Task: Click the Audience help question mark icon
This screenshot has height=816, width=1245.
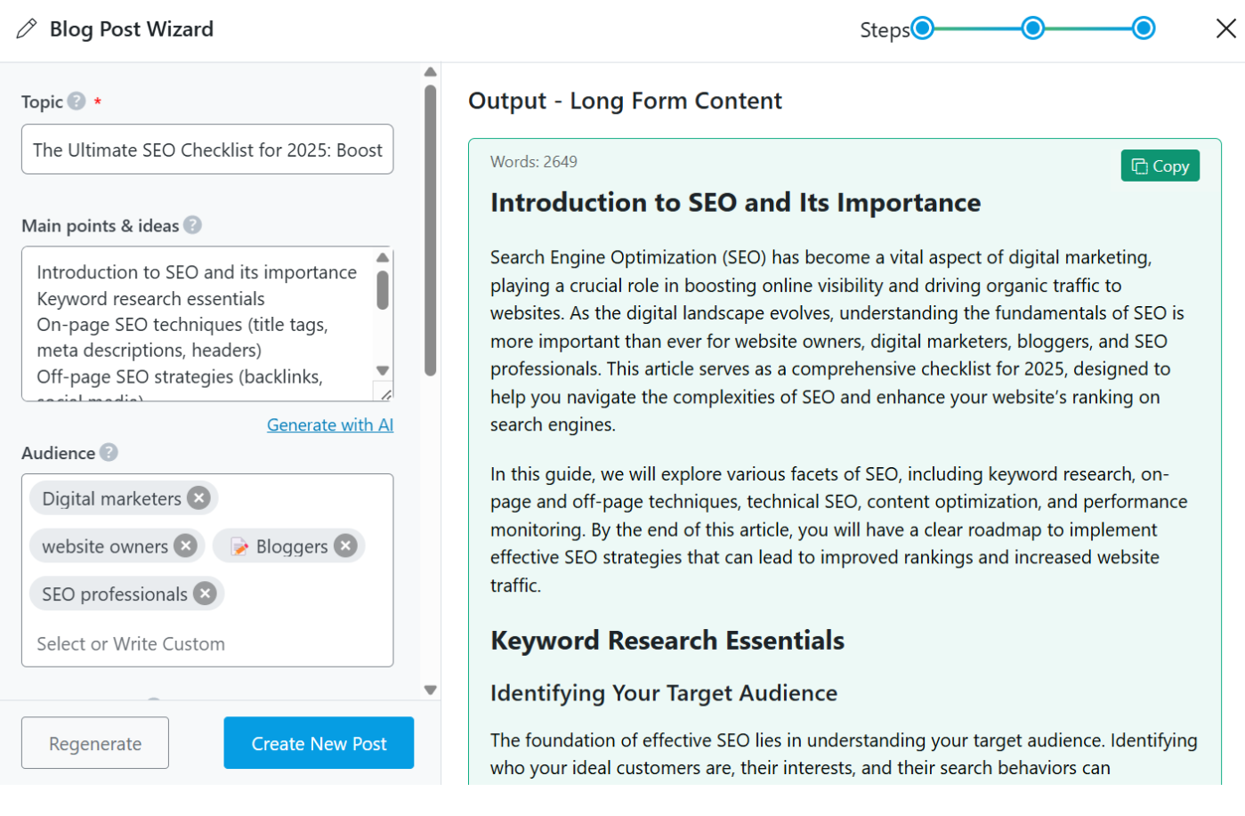Action: 109,453
